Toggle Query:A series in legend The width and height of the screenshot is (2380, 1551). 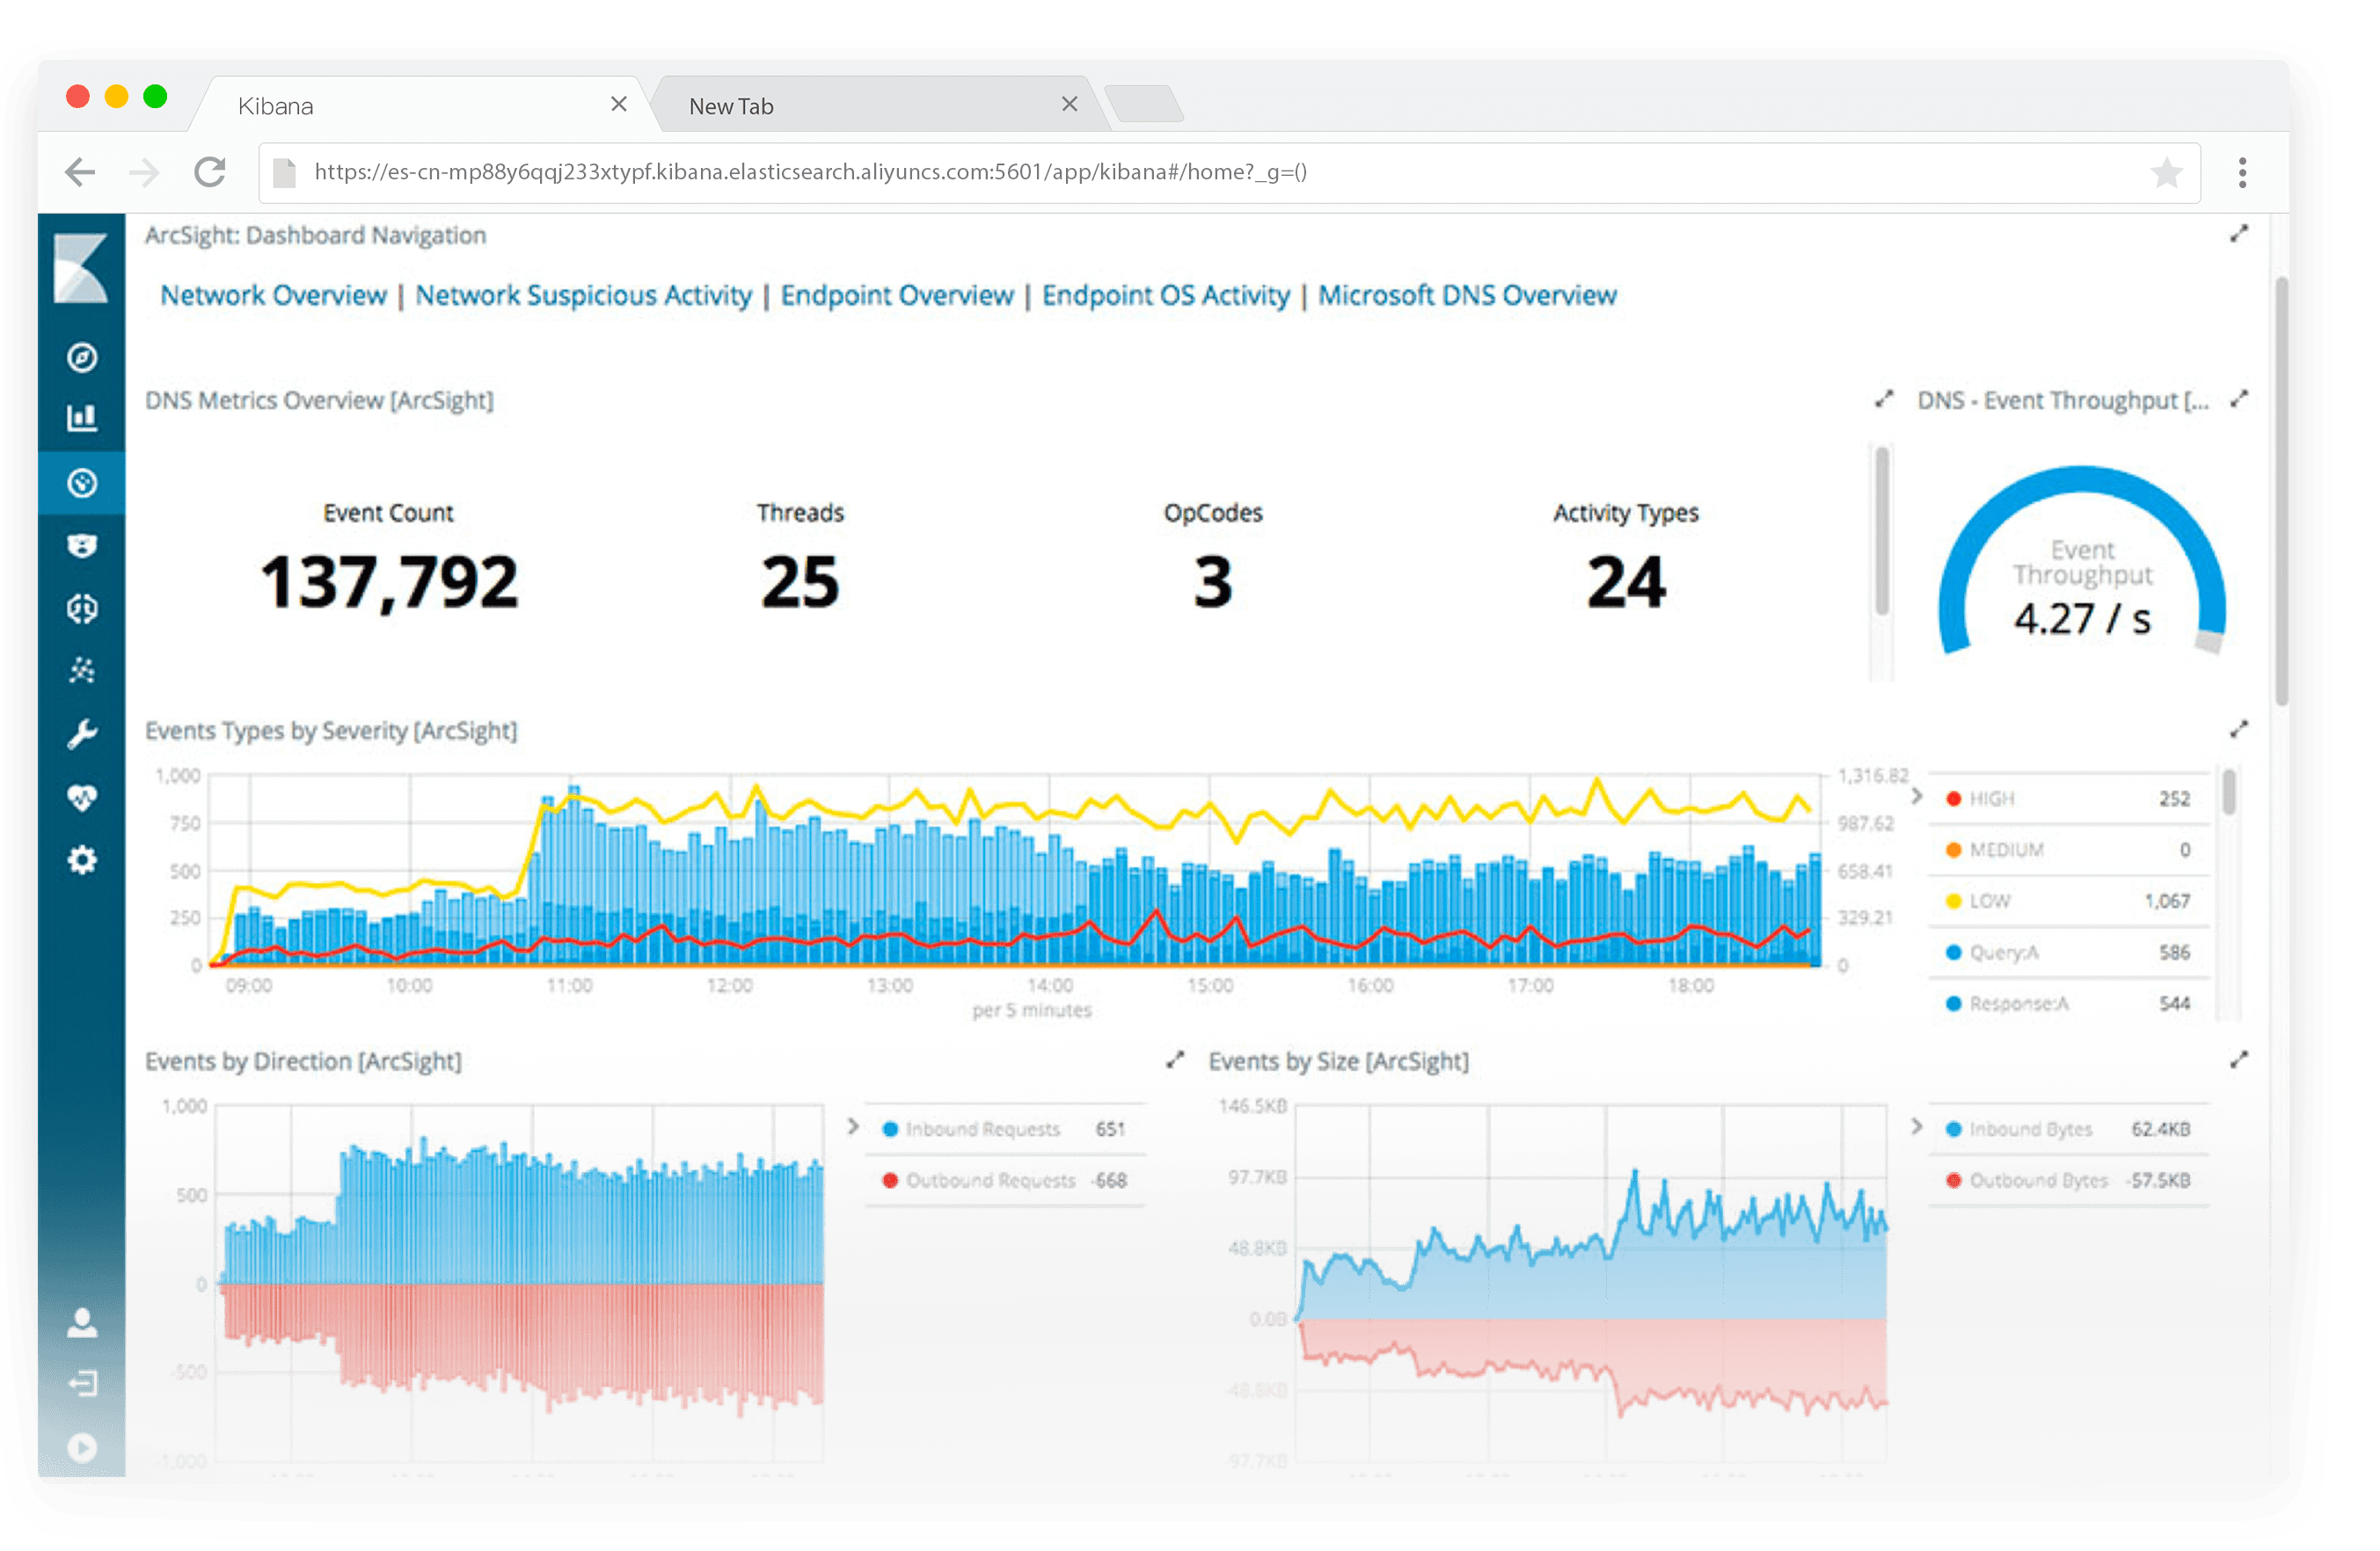coord(2068,952)
